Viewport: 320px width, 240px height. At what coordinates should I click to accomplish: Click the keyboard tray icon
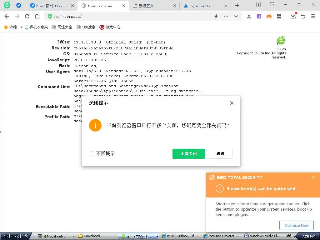pyautogui.click(x=288, y=236)
